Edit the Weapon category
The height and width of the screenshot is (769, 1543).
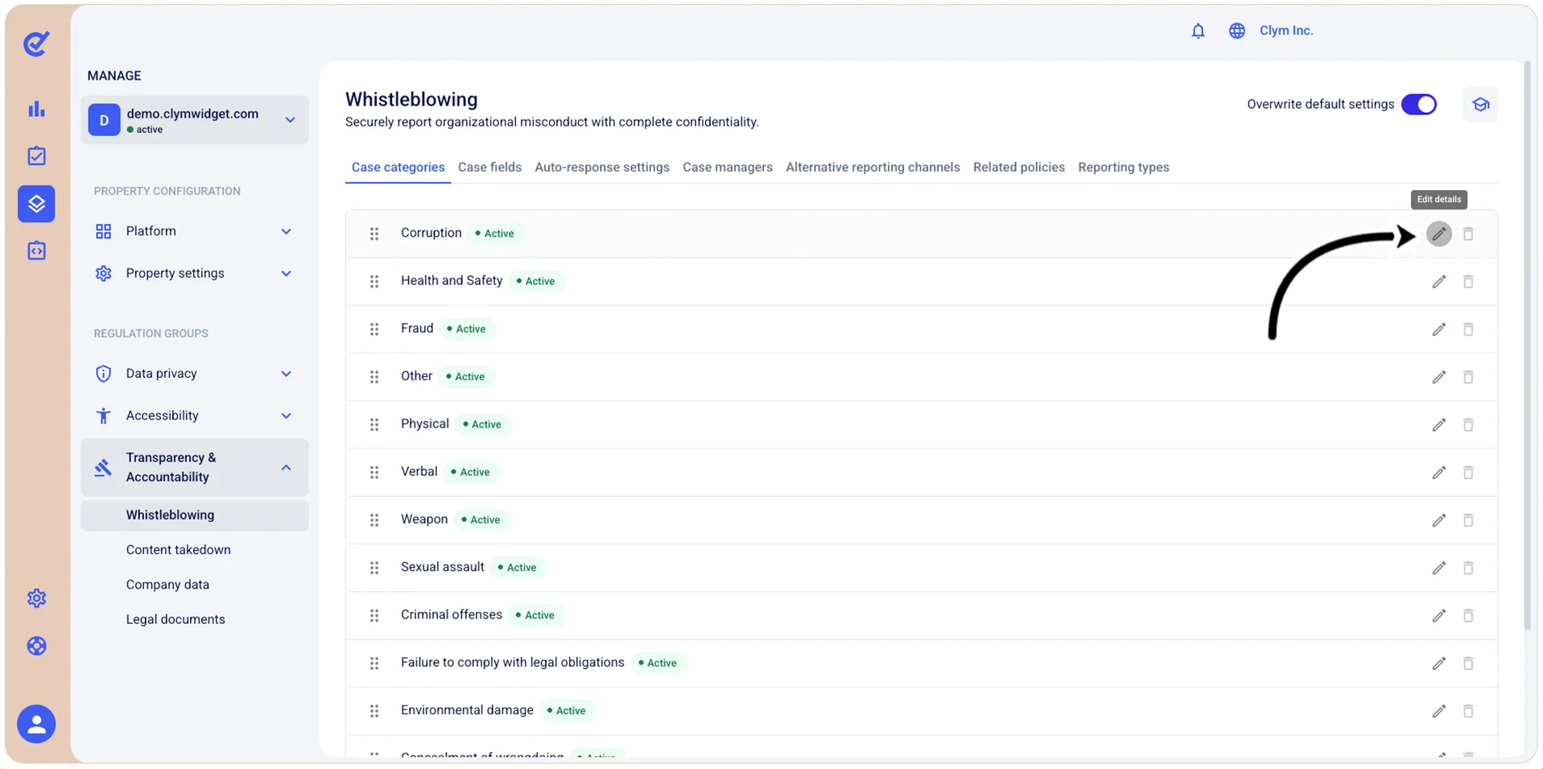[1438, 520]
